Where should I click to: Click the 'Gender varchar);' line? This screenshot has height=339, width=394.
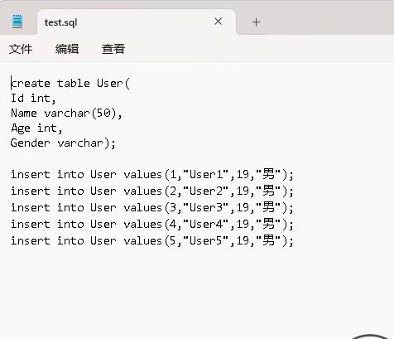[x=63, y=143]
